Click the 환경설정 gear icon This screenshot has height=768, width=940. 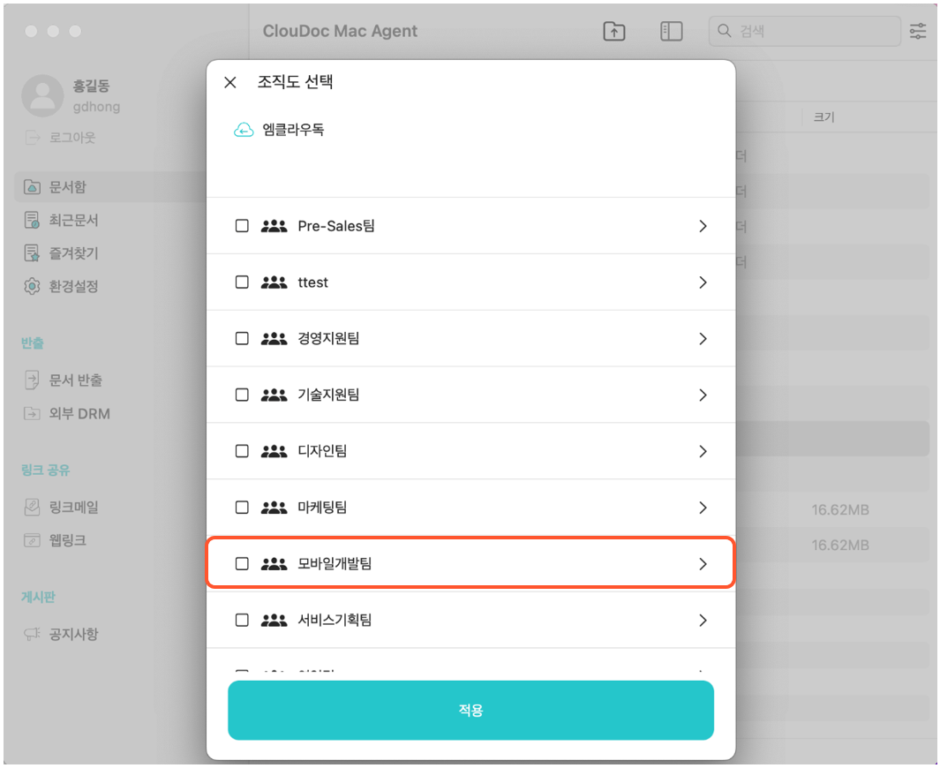tap(32, 286)
